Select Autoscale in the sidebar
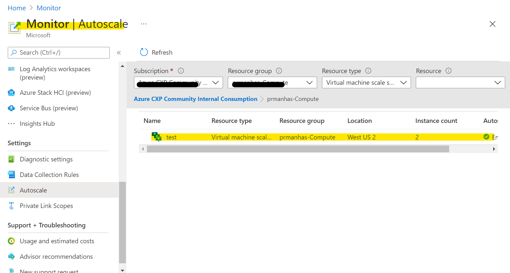 pyautogui.click(x=59, y=190)
